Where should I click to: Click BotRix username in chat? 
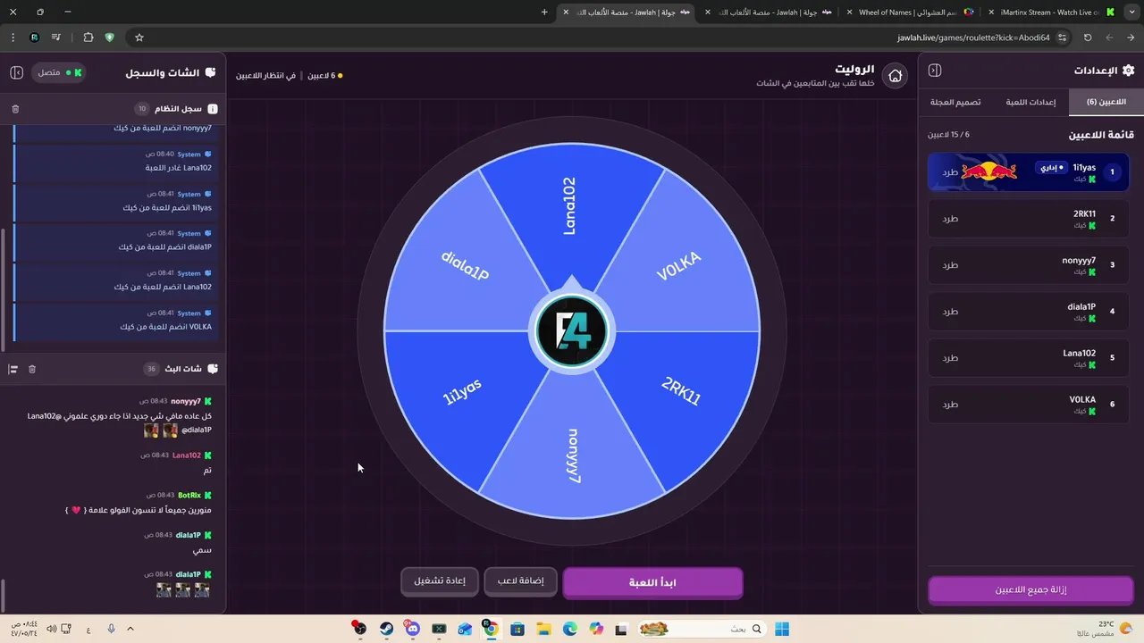pos(189,495)
